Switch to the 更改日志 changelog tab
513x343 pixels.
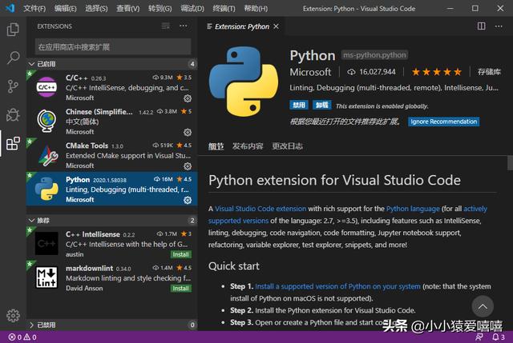coord(287,146)
